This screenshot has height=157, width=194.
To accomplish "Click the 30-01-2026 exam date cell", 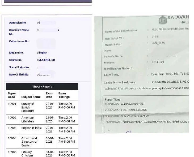I will pyautogui.click(x=50, y=140).
